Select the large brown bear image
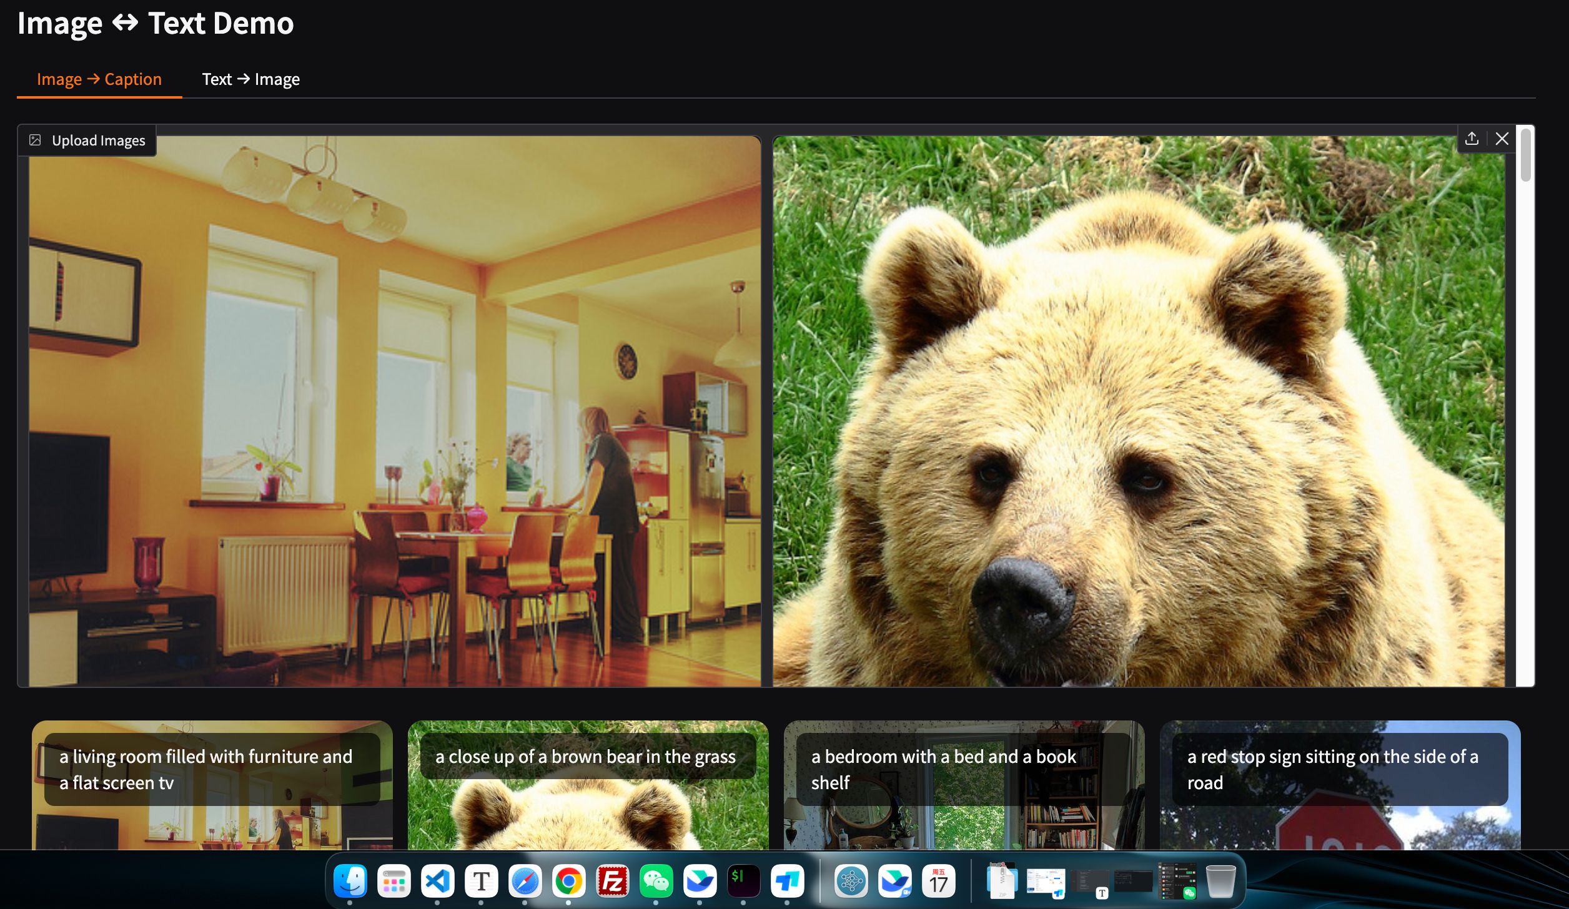This screenshot has height=909, width=1569. coord(1139,411)
